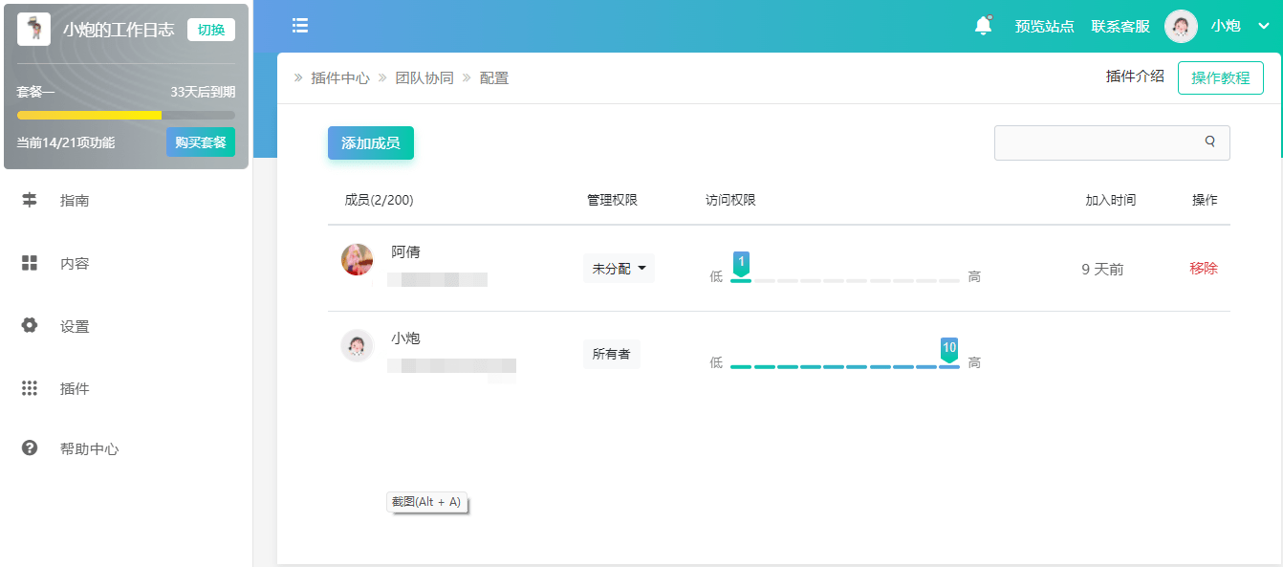Click the 帮助中心 question mark icon
1283x567 pixels.
click(x=30, y=447)
